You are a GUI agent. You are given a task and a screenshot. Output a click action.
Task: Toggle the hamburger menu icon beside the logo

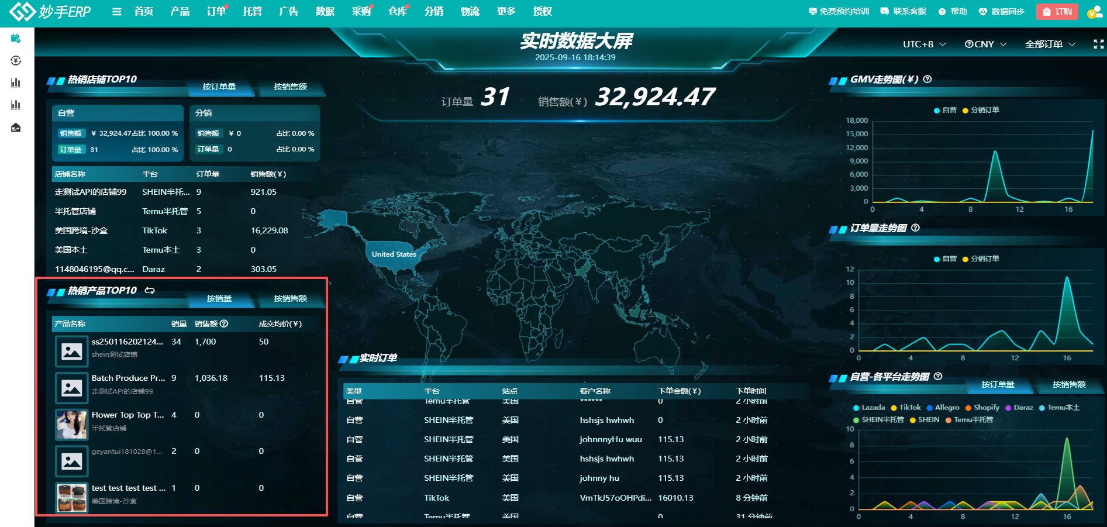[x=117, y=12]
